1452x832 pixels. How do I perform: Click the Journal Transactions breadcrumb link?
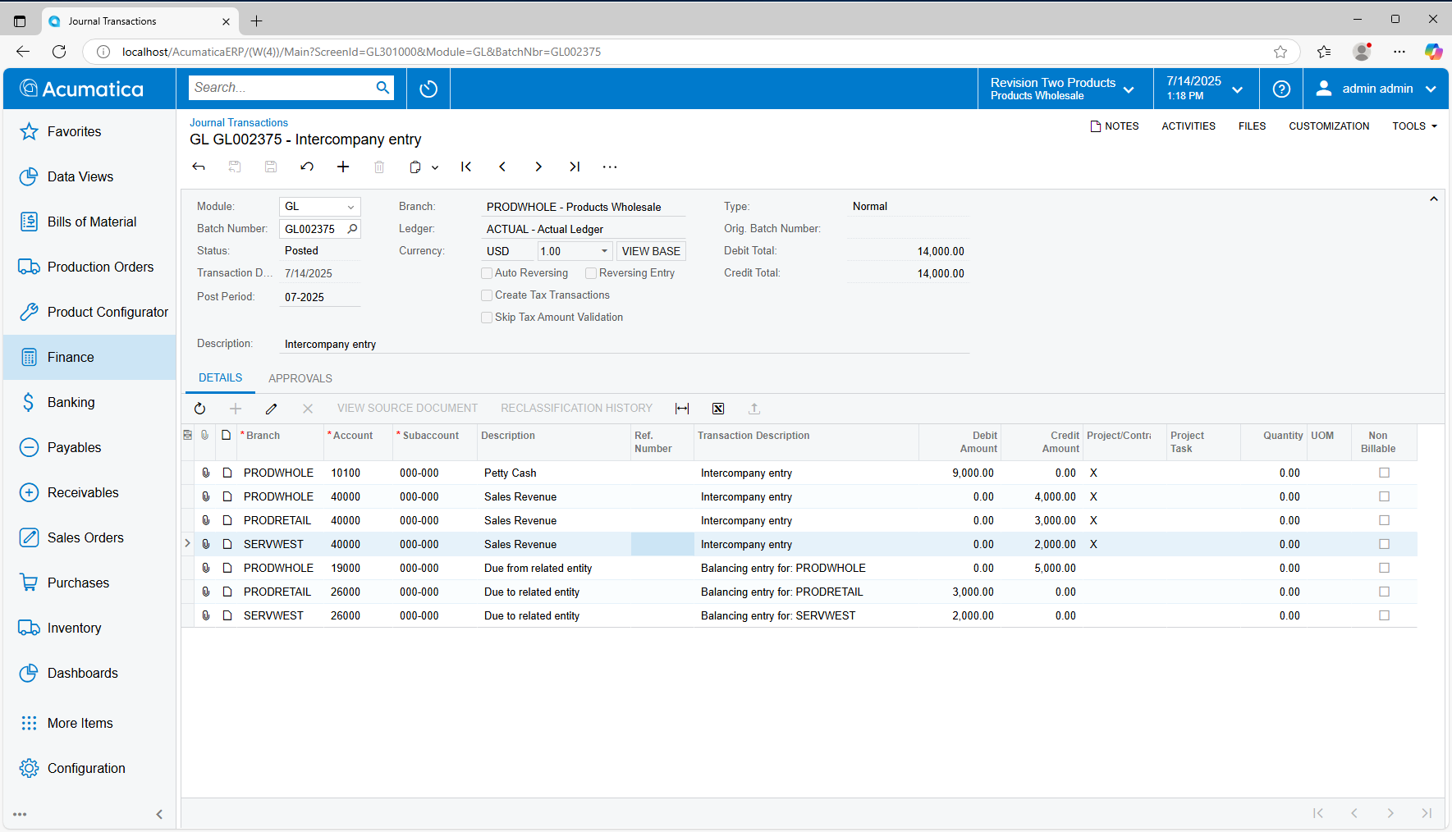pos(239,123)
